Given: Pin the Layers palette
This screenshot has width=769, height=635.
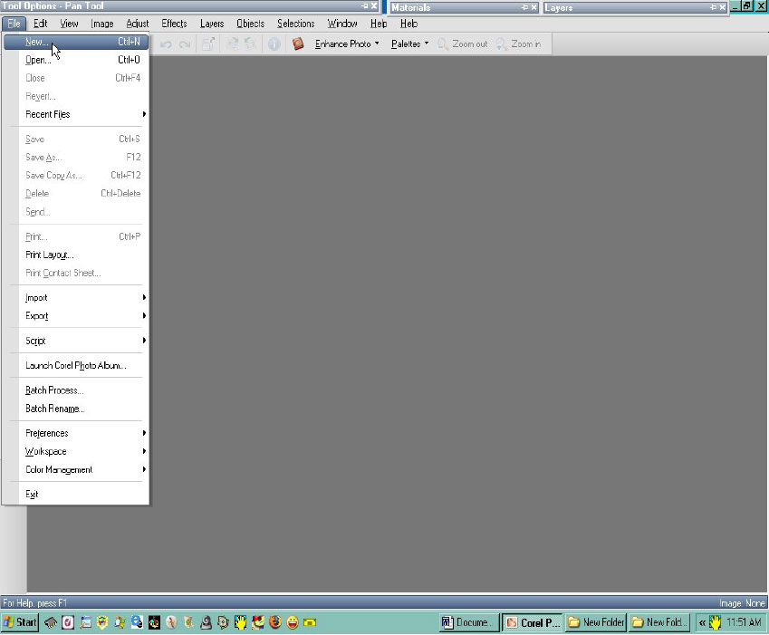Looking at the screenshot, I should pos(714,7).
